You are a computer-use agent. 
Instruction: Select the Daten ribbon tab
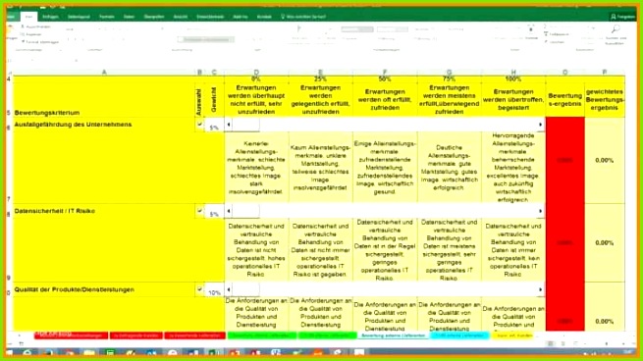click(x=130, y=17)
